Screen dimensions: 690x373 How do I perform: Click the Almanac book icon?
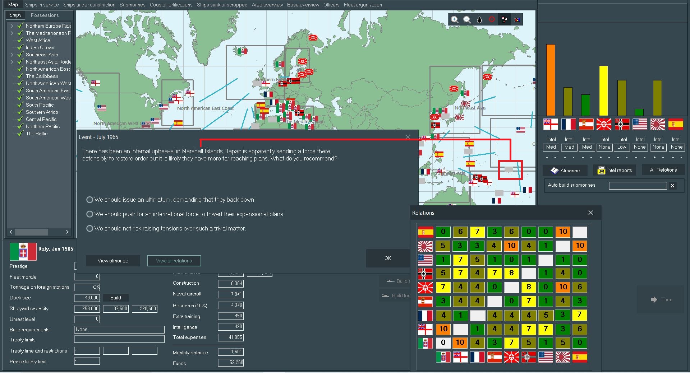(555, 171)
